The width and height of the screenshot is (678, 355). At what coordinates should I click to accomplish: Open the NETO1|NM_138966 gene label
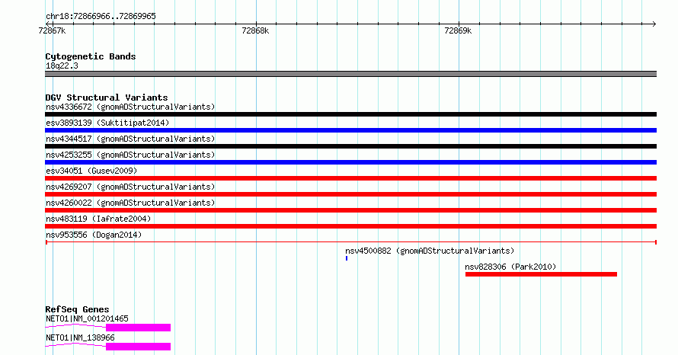click(80, 337)
